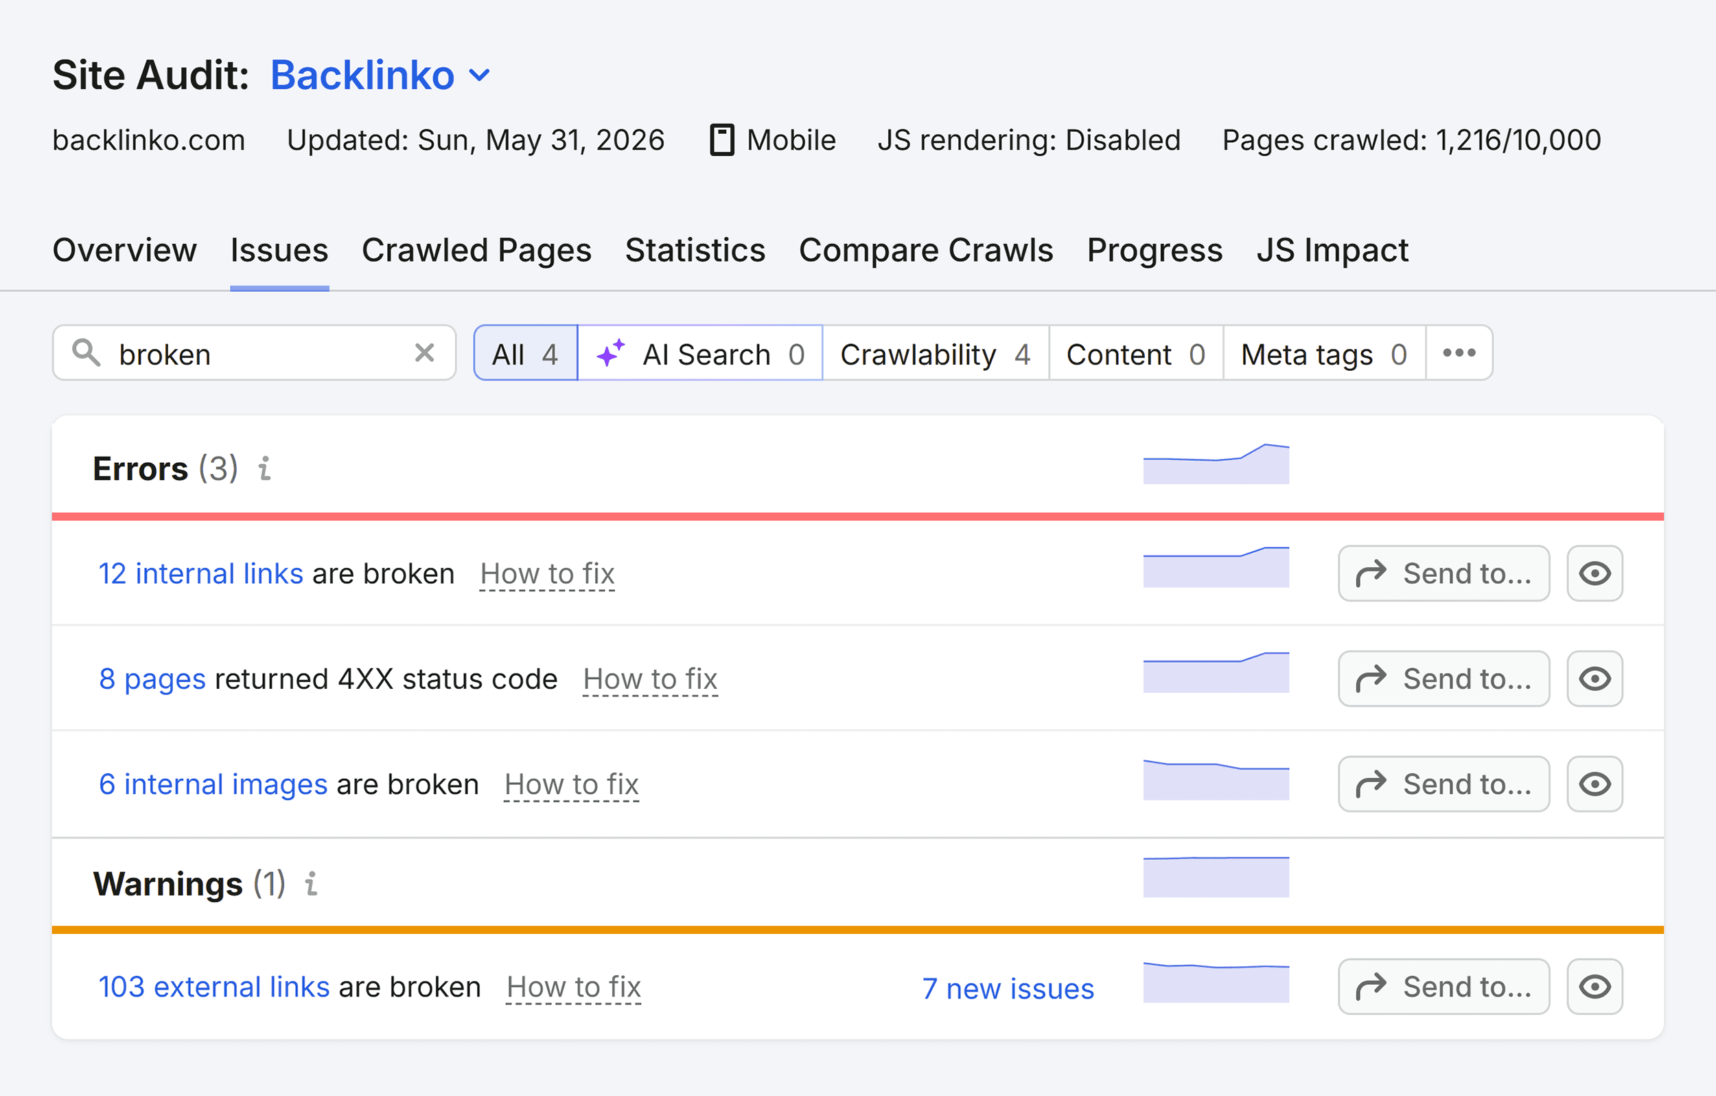
Task: Click trend chart for broken external links
Action: pos(1216,982)
